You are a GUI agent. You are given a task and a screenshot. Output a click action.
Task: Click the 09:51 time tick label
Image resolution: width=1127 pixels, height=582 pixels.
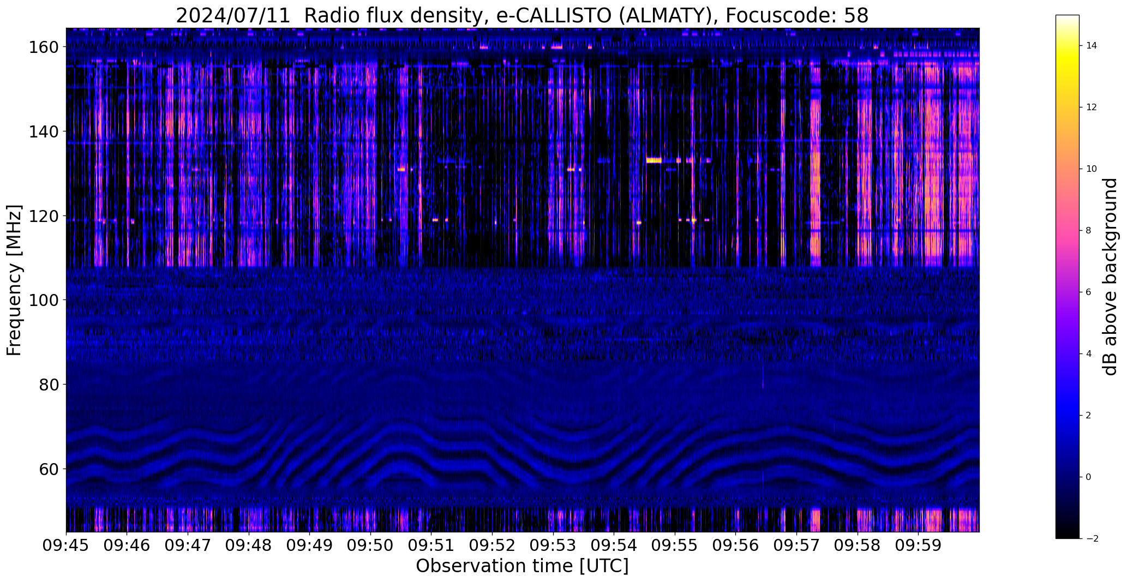pyautogui.click(x=431, y=545)
